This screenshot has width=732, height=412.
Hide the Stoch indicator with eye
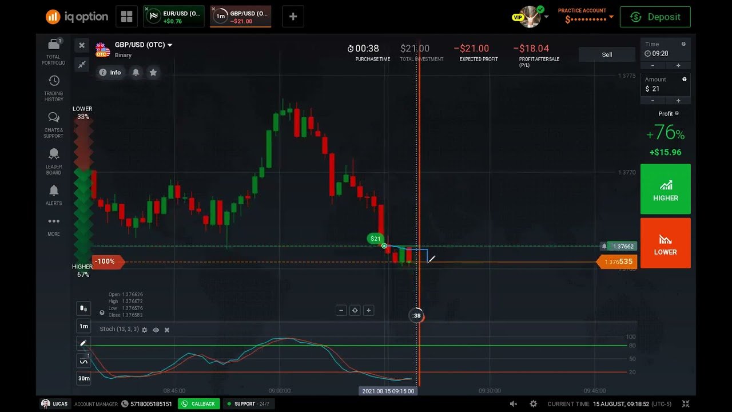(156, 330)
